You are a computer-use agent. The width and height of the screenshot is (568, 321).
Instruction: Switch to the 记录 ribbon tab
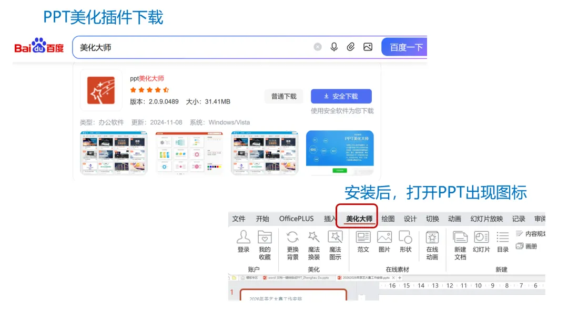(519, 219)
